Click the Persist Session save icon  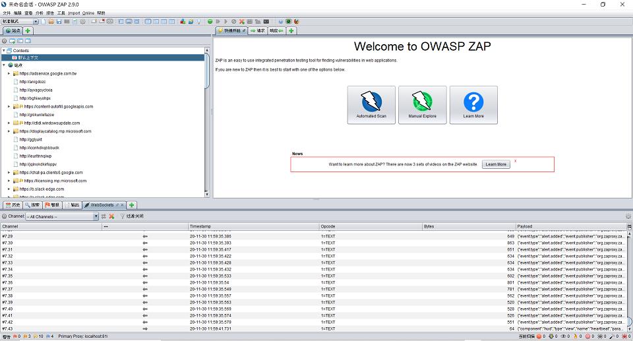click(x=59, y=21)
